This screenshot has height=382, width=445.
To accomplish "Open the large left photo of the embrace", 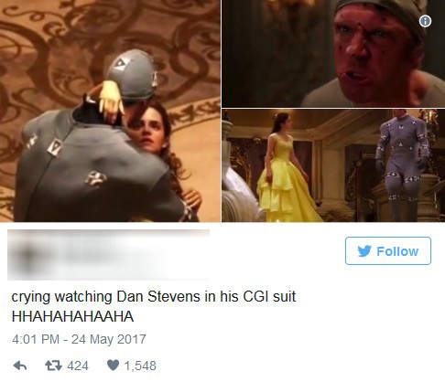I will [110, 111].
